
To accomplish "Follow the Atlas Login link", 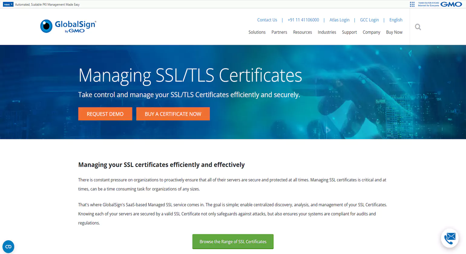I will click(339, 20).
